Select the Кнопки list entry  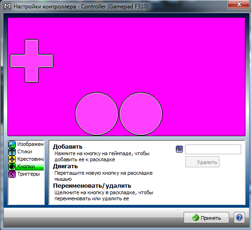coord(26,167)
